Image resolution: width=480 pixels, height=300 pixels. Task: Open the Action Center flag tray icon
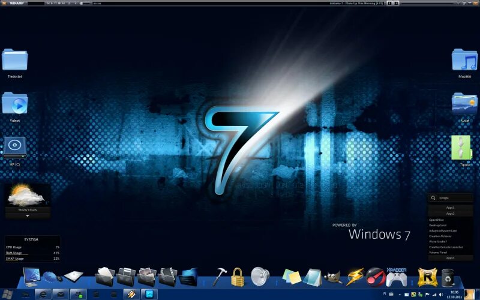click(428, 295)
